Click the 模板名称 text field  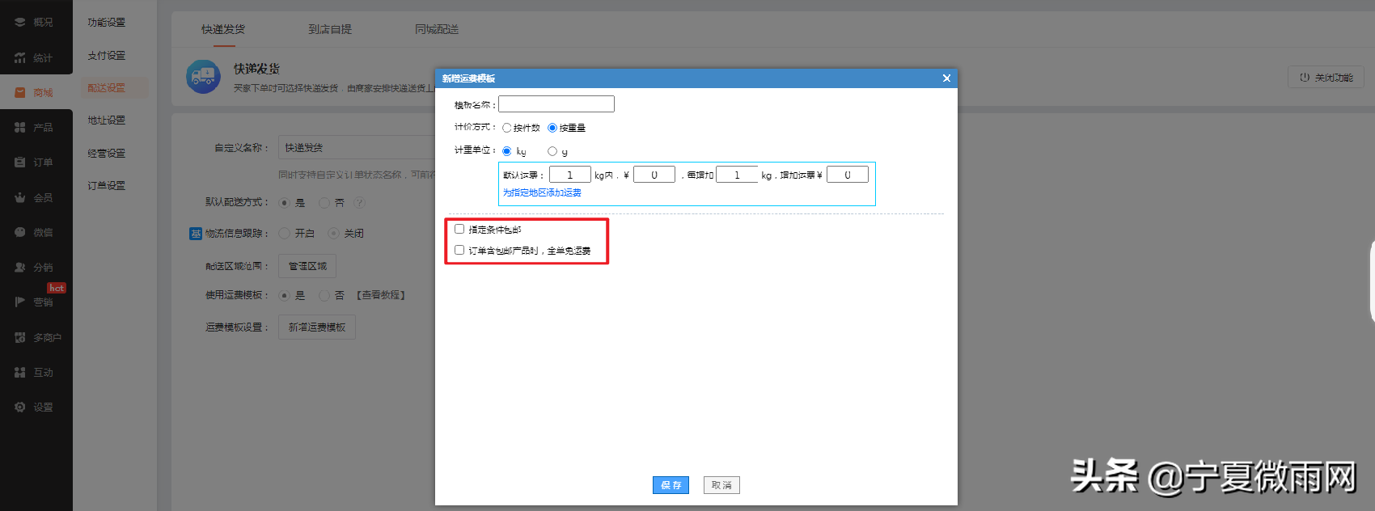click(556, 104)
